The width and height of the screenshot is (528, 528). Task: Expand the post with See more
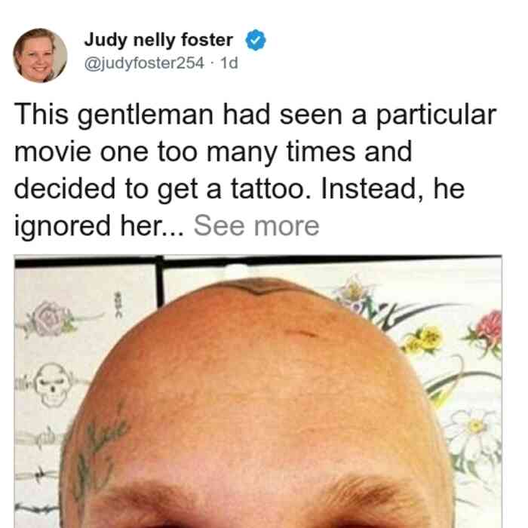coord(256,226)
